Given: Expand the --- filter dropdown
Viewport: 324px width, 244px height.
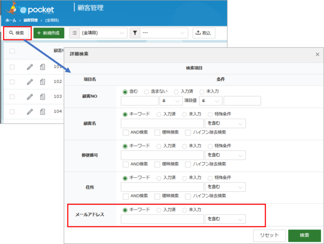Looking at the screenshot, I should click(164, 33).
